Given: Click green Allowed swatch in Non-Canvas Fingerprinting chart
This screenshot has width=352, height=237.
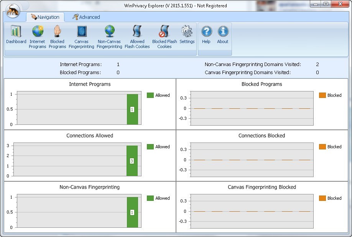Looking at the screenshot, I should click(150, 198).
